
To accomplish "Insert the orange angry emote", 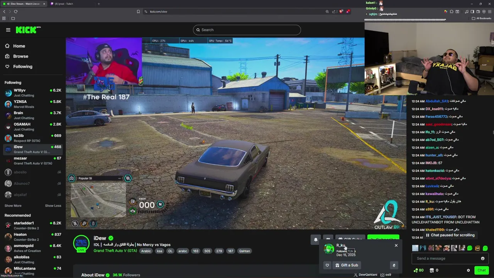I will pos(477,248).
